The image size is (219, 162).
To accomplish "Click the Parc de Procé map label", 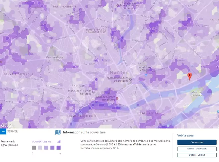I will click(x=54, y=57).
